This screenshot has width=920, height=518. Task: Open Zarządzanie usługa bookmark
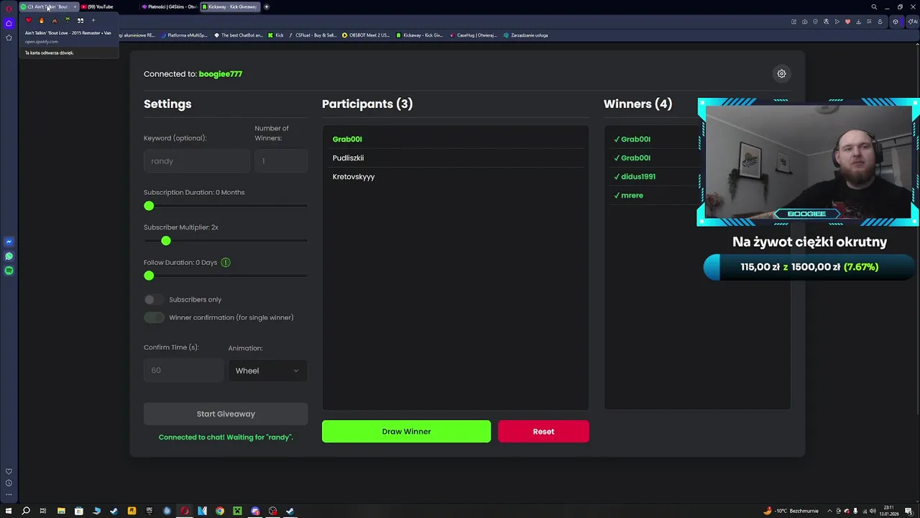click(x=526, y=35)
